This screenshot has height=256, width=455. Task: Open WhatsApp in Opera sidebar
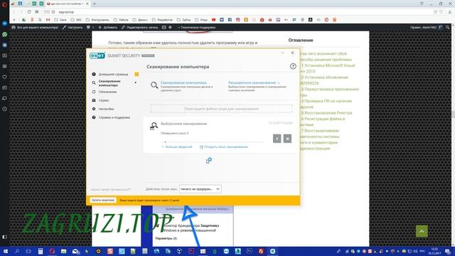coord(5,34)
